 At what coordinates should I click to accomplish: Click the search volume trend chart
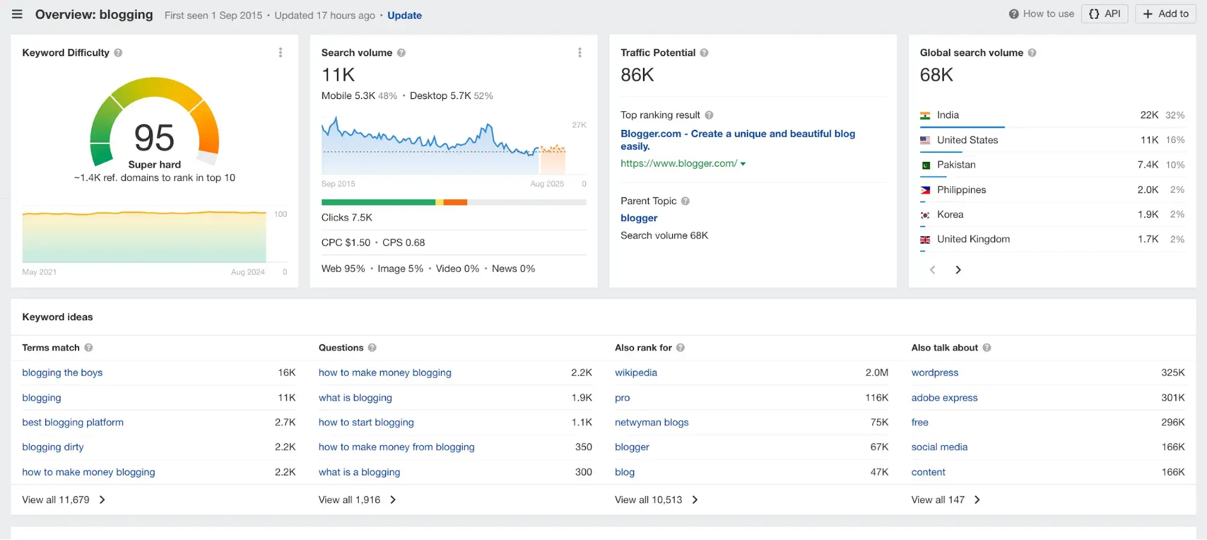click(444, 145)
